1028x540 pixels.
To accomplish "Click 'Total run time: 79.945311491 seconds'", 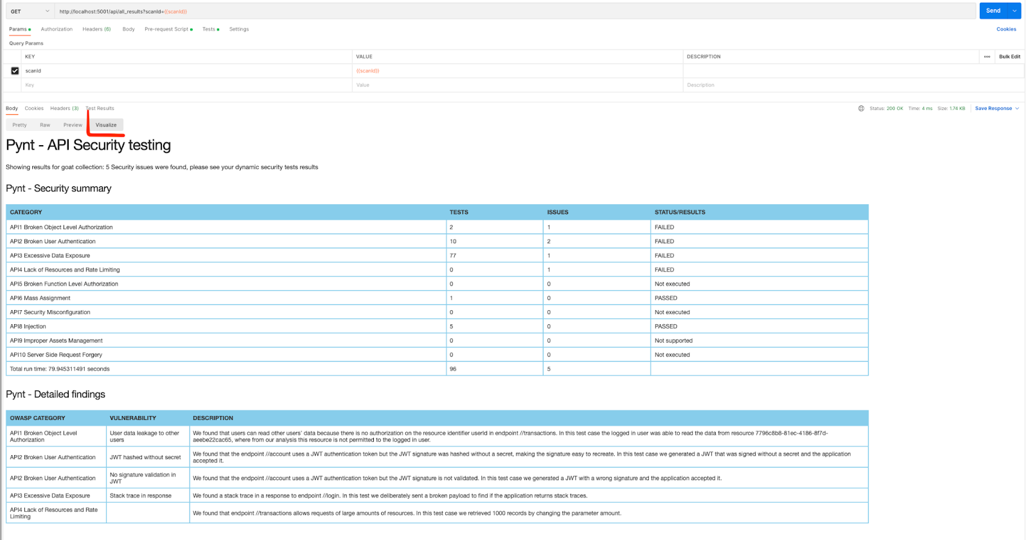I will (x=60, y=369).
